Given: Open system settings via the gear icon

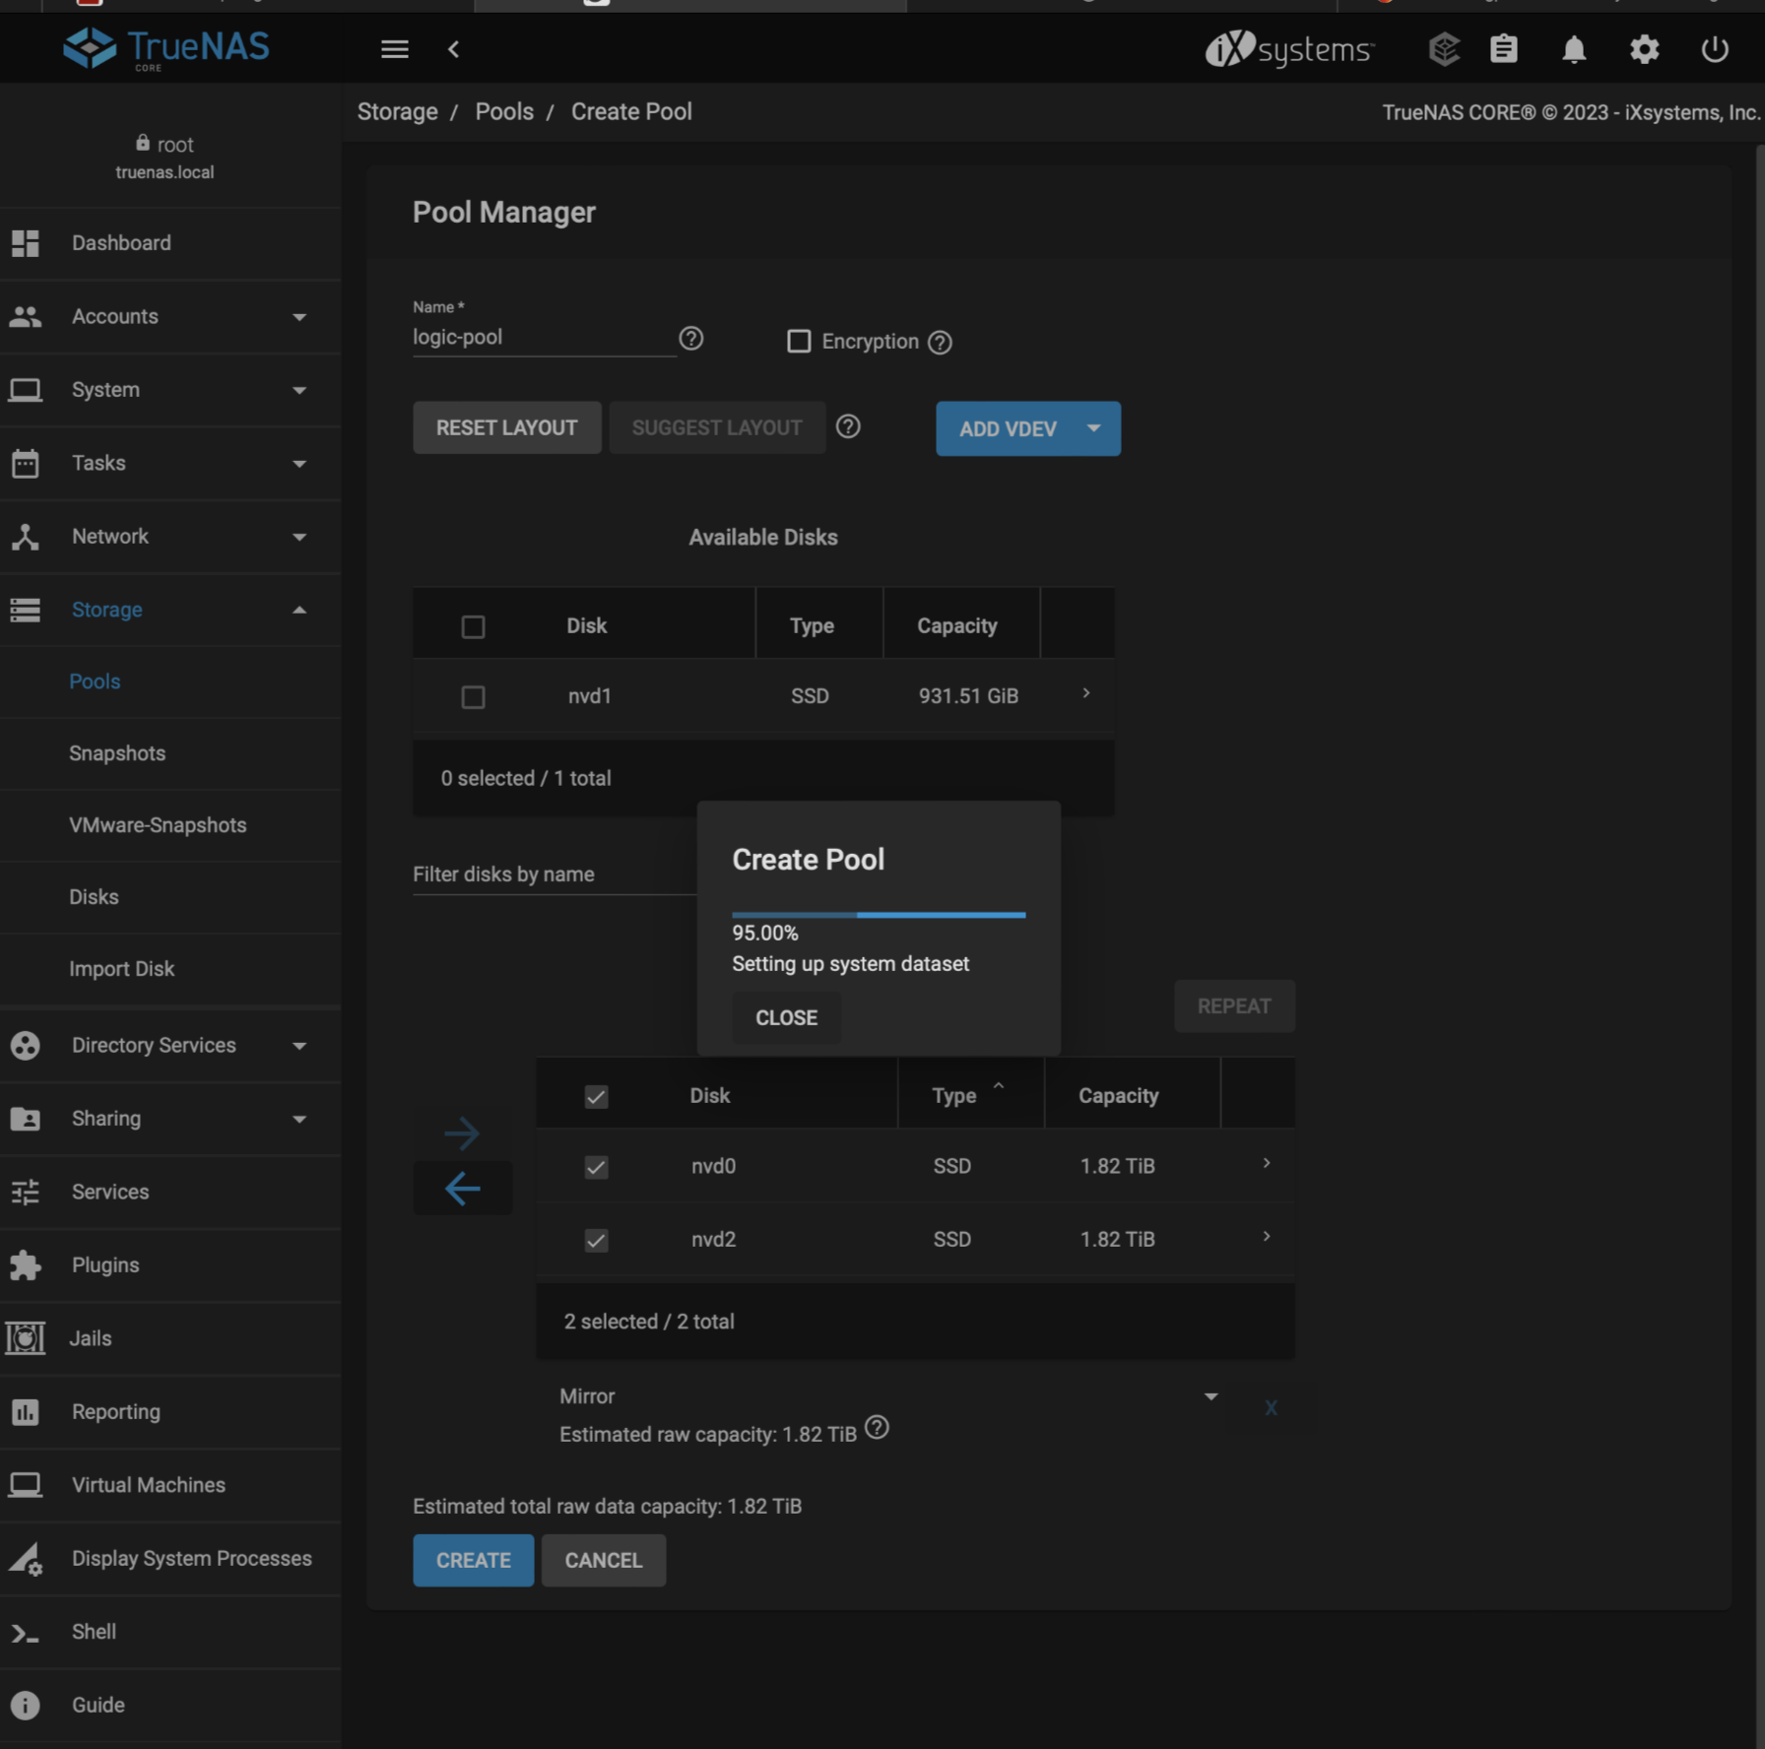Looking at the screenshot, I should tap(1643, 48).
